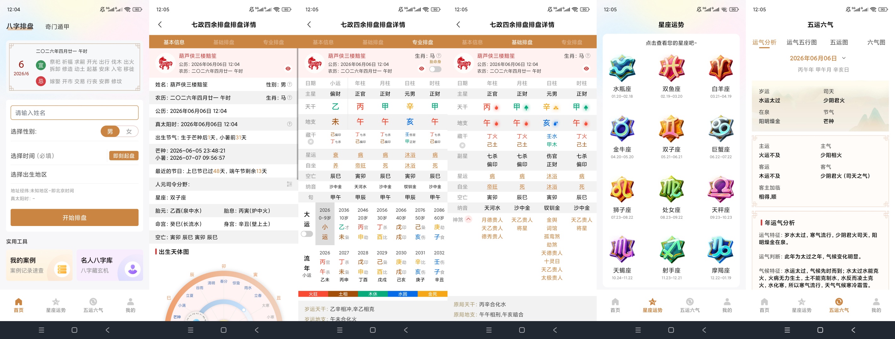
Task: Click the 开始排盘 button
Action: click(75, 218)
